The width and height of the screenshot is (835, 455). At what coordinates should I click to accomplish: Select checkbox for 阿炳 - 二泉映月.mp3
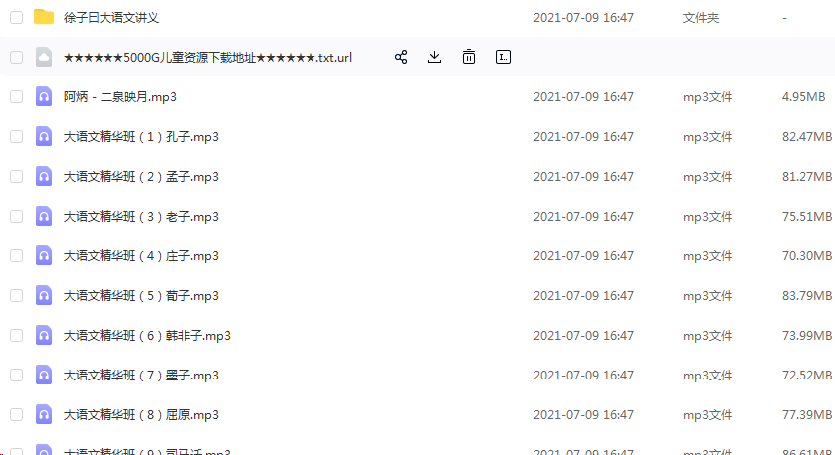pos(17,96)
